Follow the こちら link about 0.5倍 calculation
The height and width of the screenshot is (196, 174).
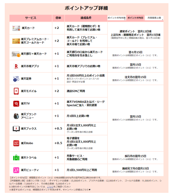pyautogui.click(x=50, y=186)
